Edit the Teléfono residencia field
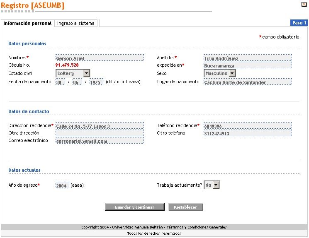 [x=247, y=126]
